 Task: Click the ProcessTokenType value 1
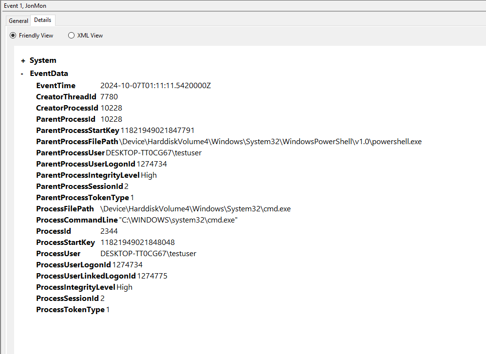(x=108, y=309)
